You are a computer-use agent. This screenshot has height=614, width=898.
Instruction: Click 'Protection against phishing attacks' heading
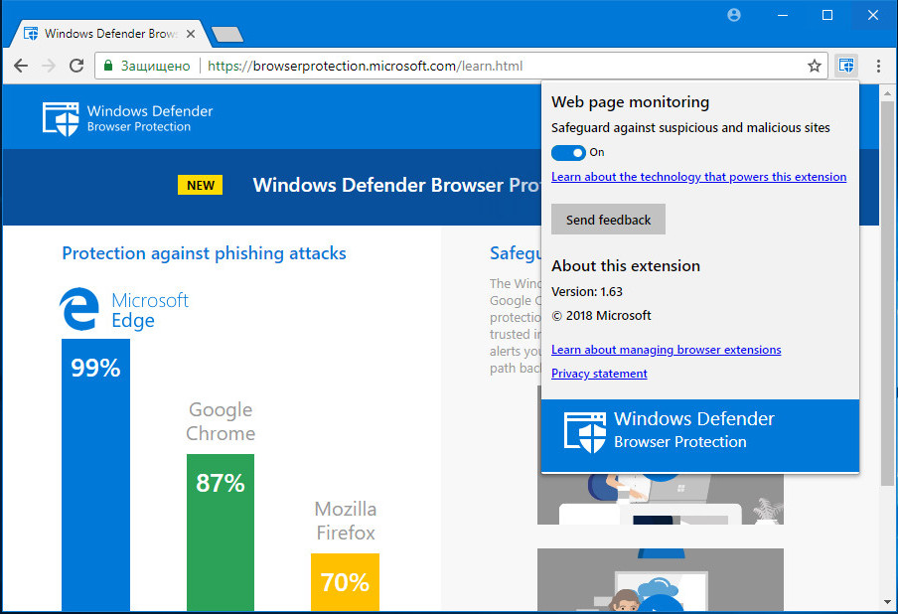(204, 253)
